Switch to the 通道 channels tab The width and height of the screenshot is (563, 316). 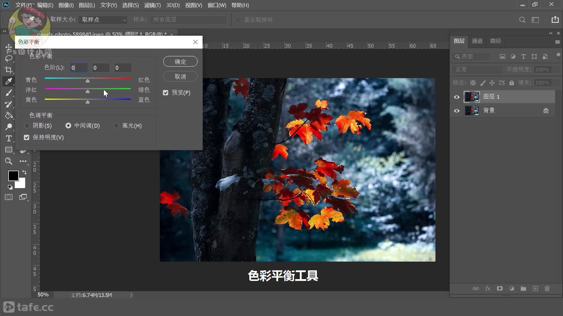click(477, 41)
